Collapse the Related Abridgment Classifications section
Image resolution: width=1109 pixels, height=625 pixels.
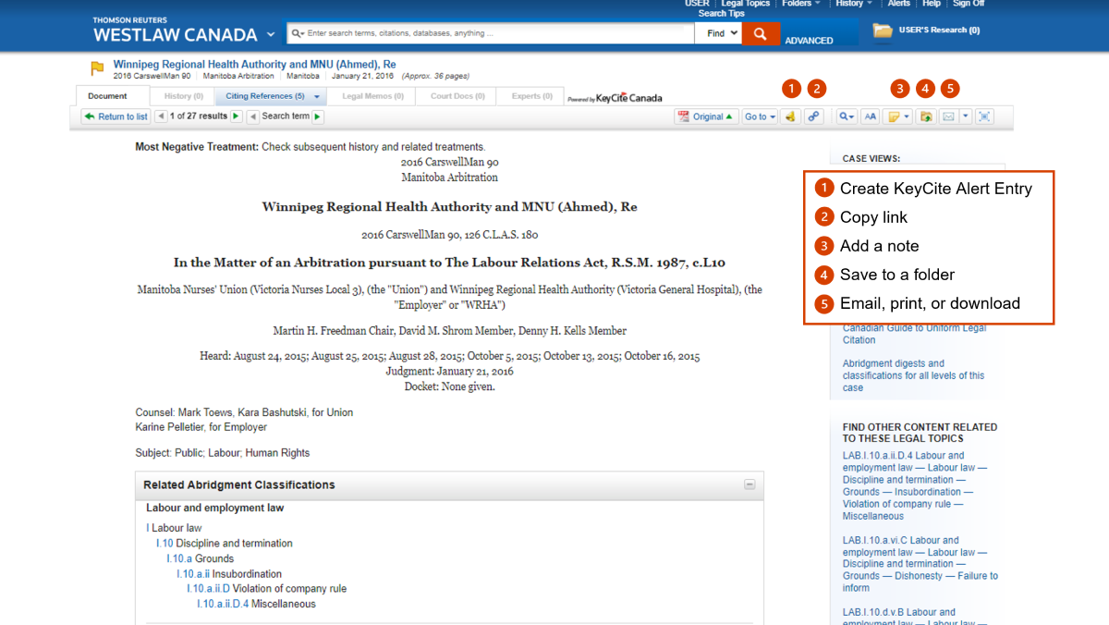[x=749, y=484]
